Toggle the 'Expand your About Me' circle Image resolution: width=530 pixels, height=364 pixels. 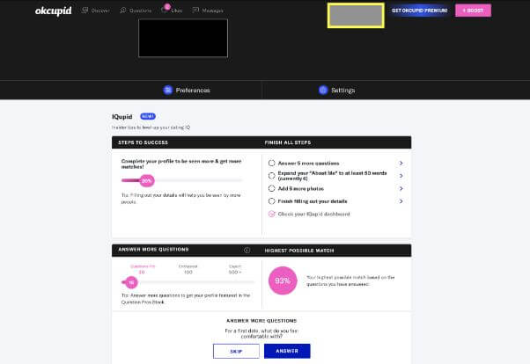(x=271, y=176)
